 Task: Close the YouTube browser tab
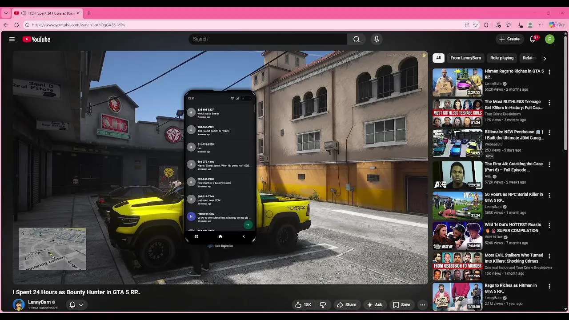tap(78, 13)
